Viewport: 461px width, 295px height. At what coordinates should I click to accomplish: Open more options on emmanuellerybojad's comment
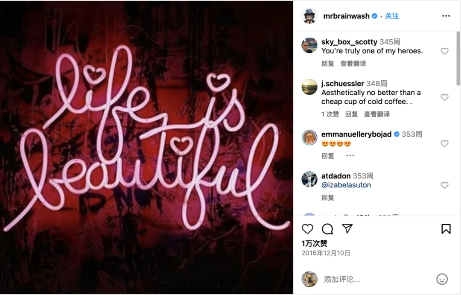point(350,155)
